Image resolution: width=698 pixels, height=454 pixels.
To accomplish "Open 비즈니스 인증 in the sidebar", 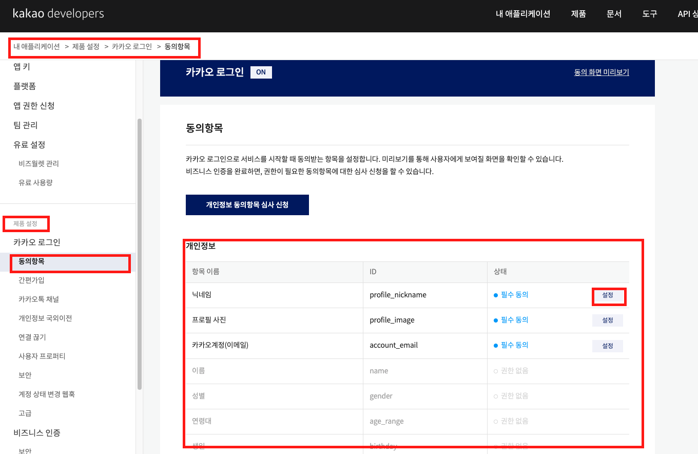I will (37, 432).
